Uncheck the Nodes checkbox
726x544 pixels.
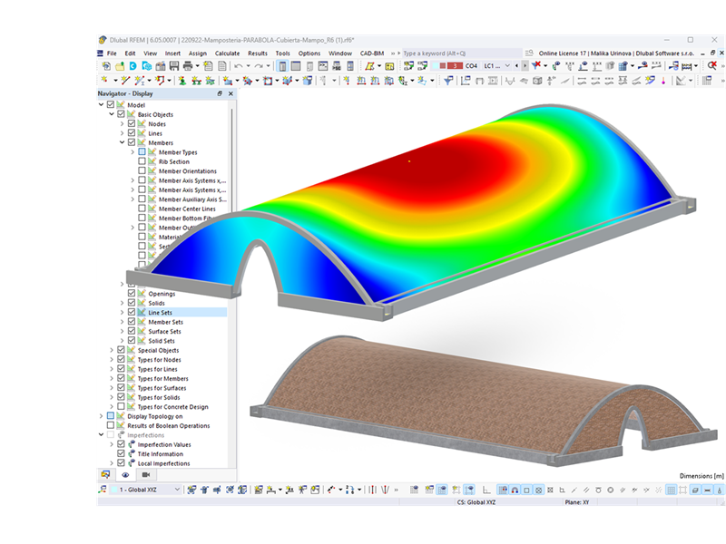132,123
